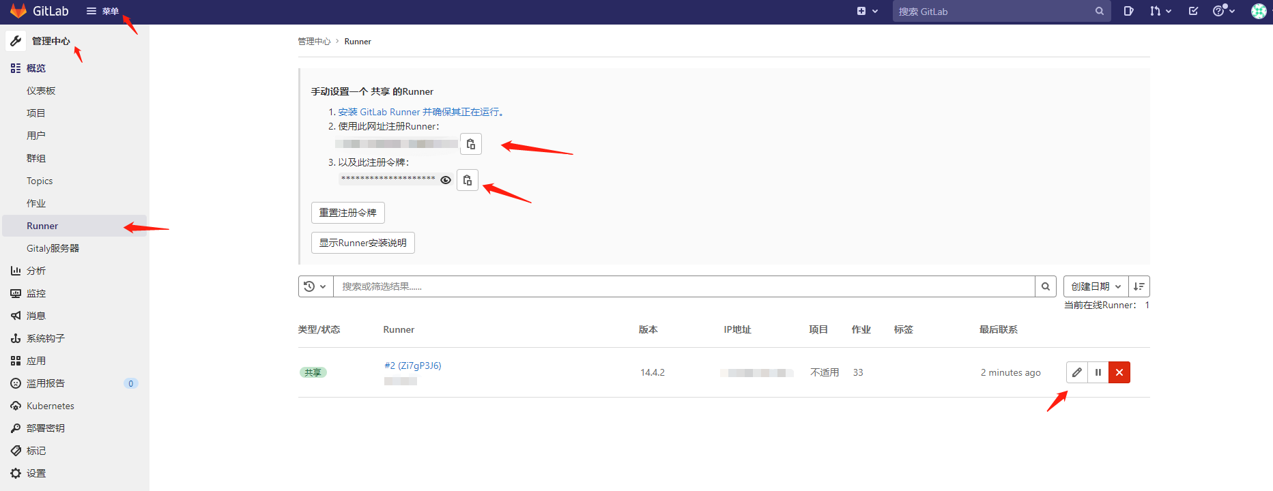Click the 标记 label icon
The height and width of the screenshot is (491, 1273).
coord(16,451)
